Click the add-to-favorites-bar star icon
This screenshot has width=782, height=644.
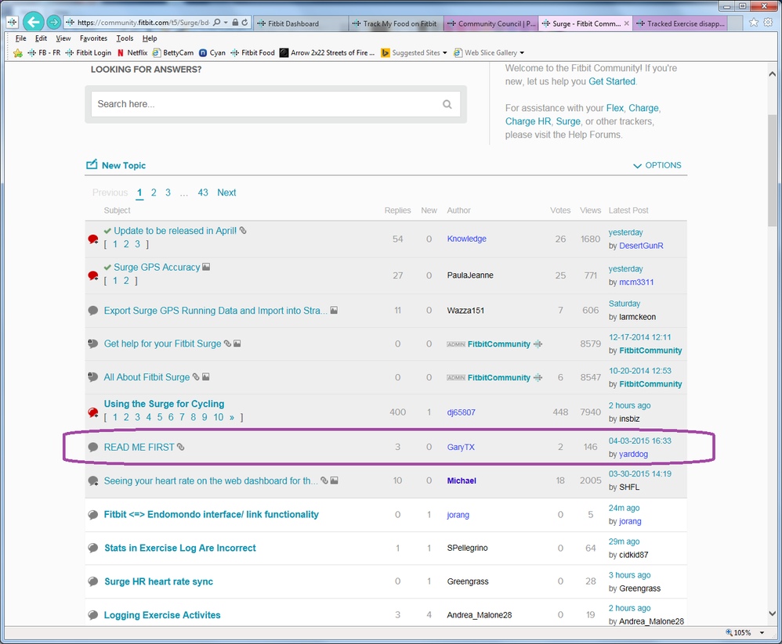point(18,52)
